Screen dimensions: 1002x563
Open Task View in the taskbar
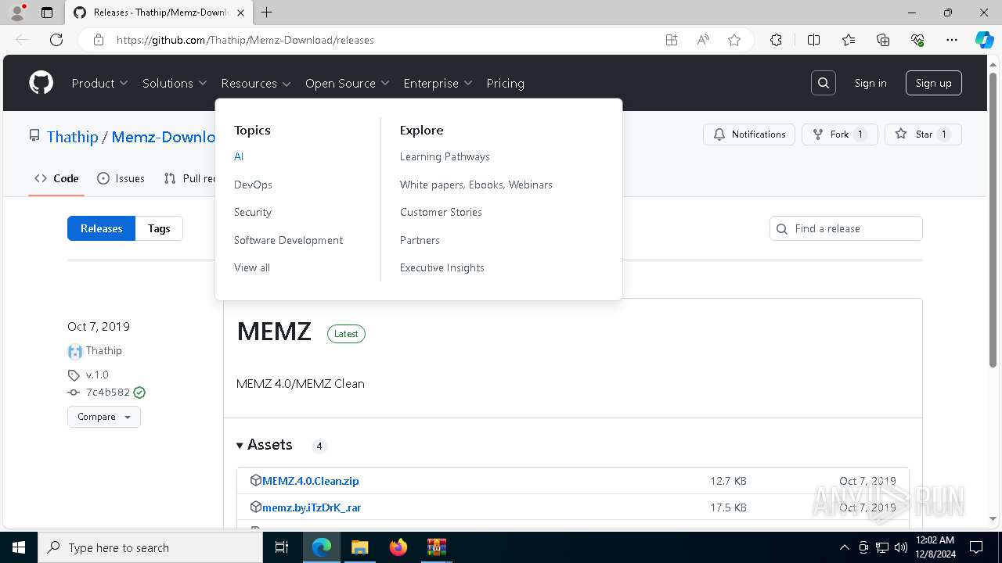coord(282,547)
